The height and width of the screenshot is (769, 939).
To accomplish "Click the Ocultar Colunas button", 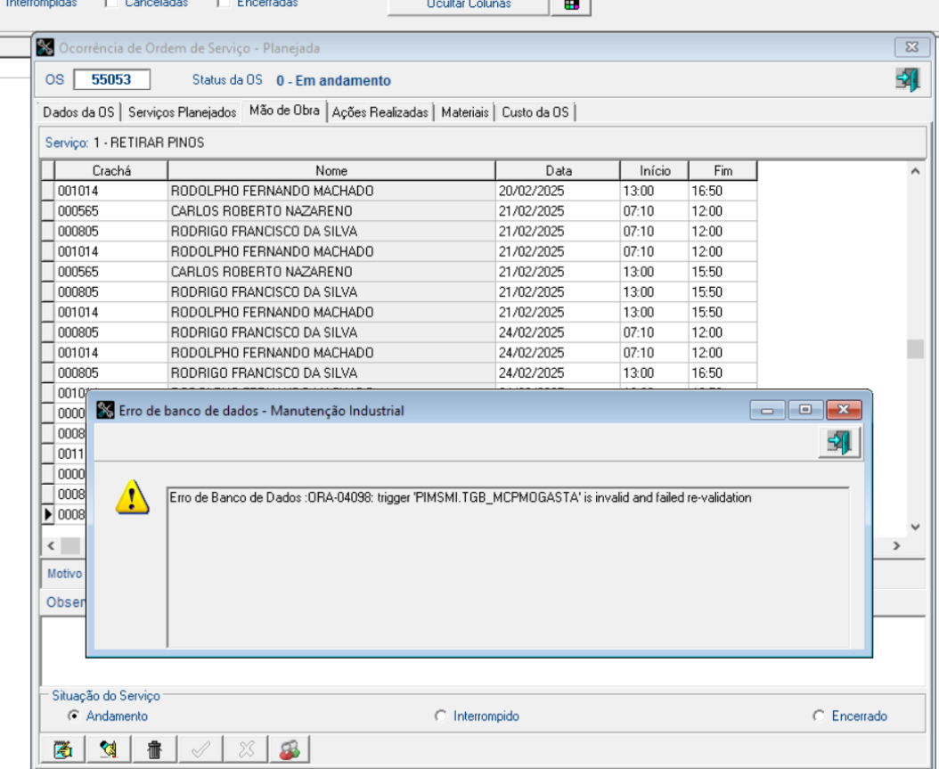I will 469,5.
